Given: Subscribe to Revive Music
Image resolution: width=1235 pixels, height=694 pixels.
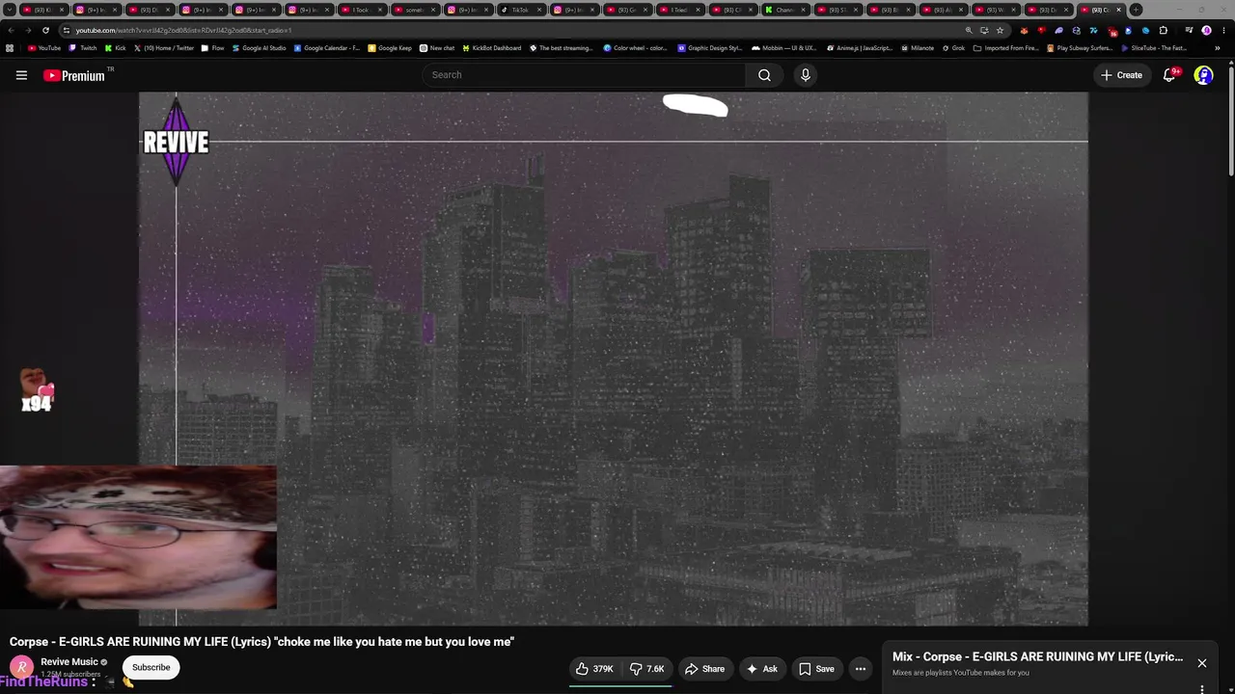Looking at the screenshot, I should tap(151, 667).
